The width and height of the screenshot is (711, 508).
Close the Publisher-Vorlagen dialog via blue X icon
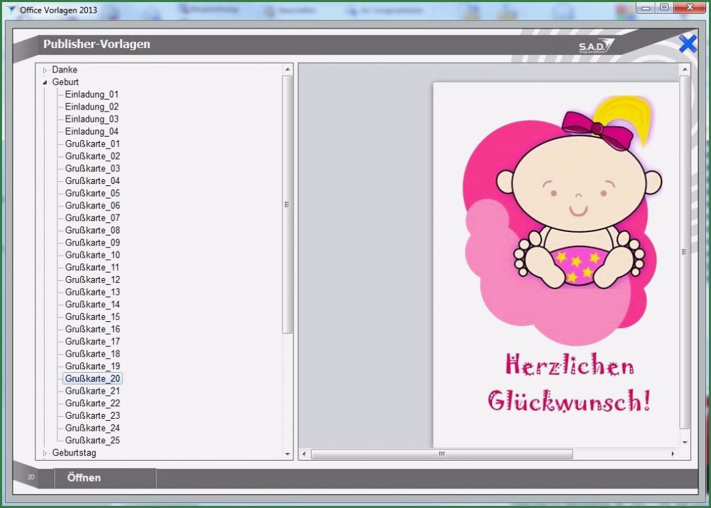pos(687,44)
